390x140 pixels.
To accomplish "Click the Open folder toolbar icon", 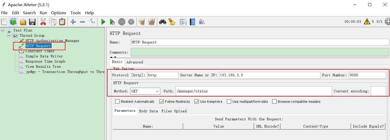I will 23,22.
